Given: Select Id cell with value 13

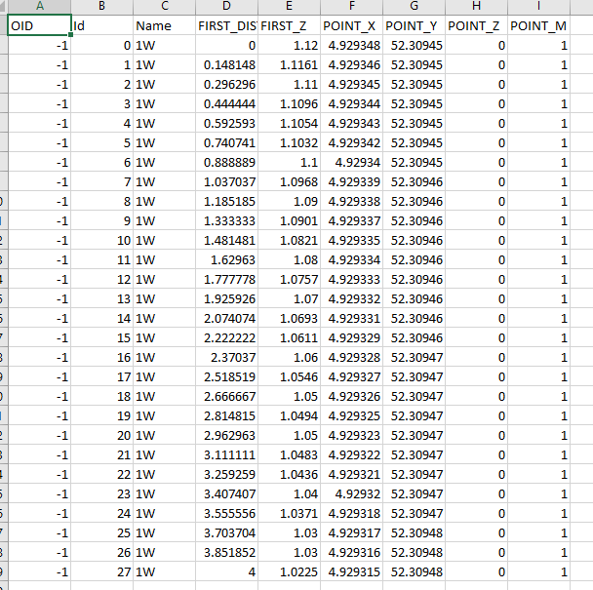Looking at the screenshot, I should click(101, 298).
